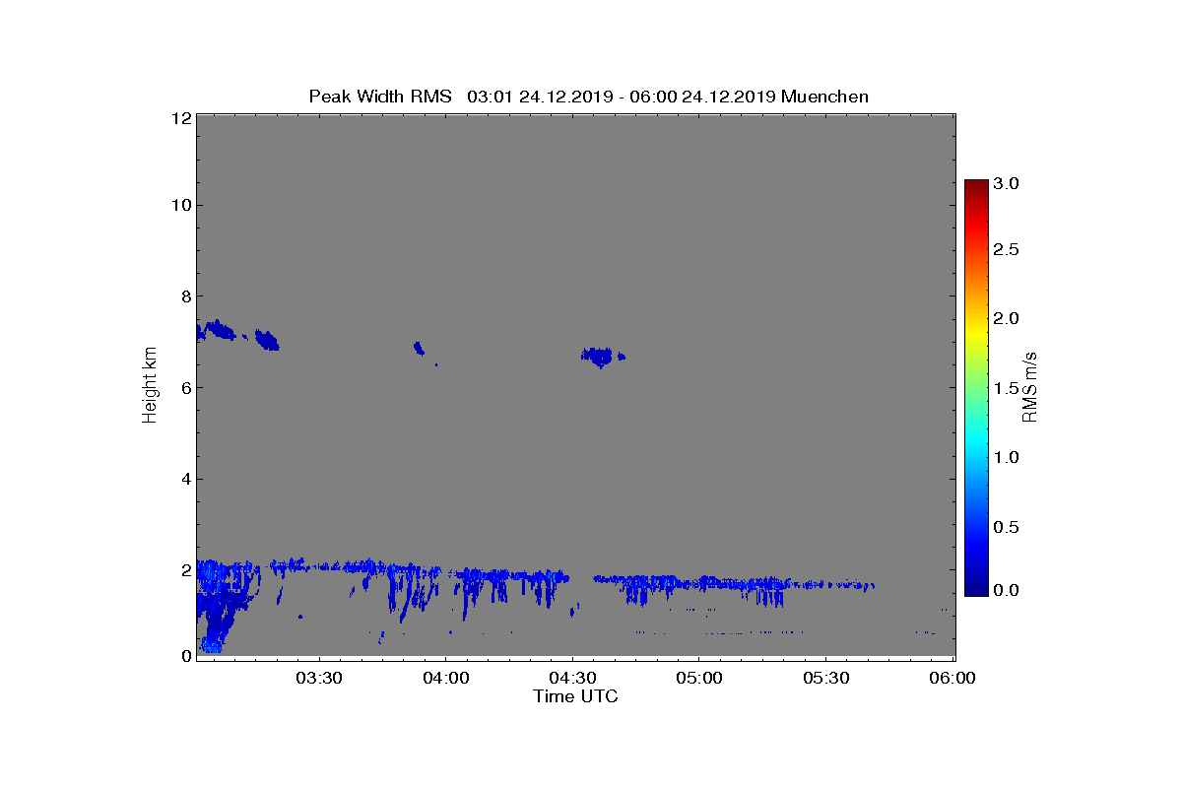Click the height tick label 10
Viewport: 1182px width, 788px height.
pos(180,205)
